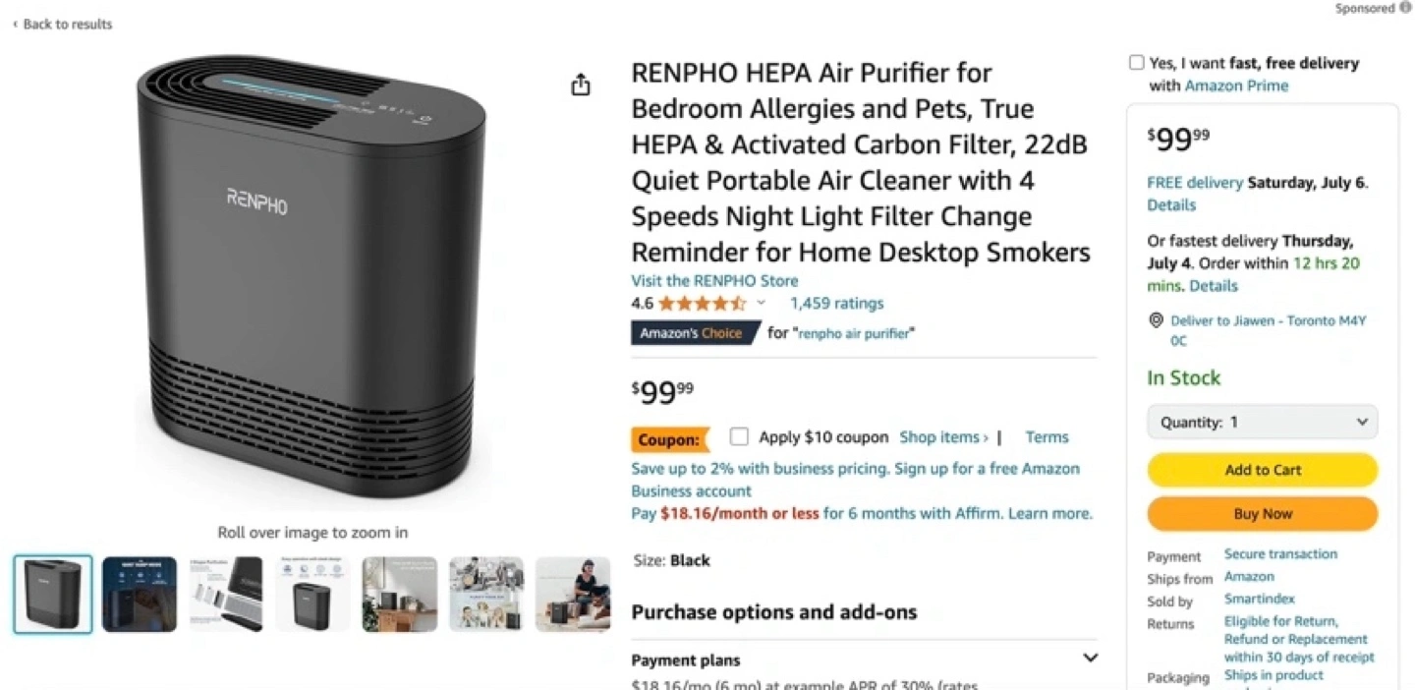Click the star rating icons

coord(702,303)
